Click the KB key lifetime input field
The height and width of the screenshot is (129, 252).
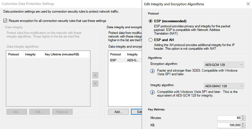[x=229, y=125]
